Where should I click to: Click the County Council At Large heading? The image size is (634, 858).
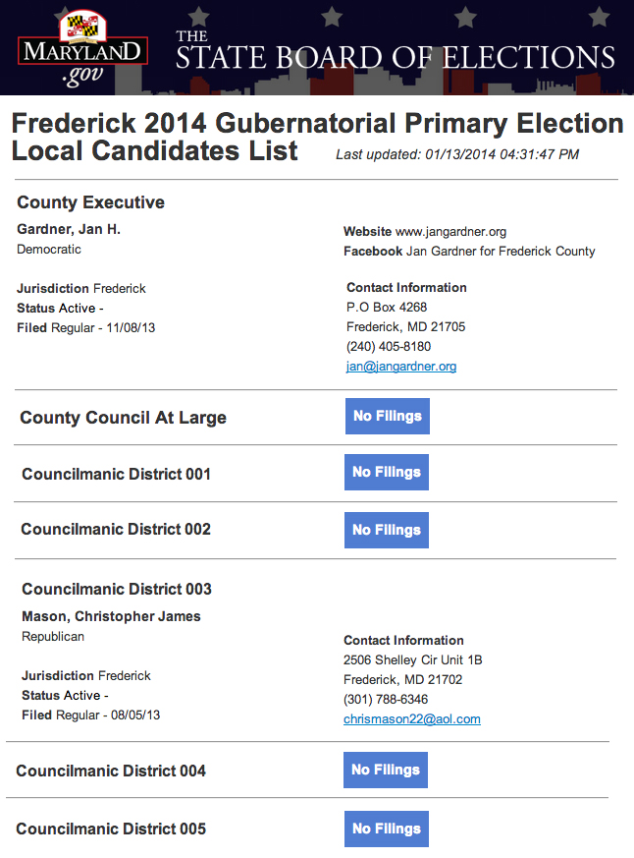(x=123, y=418)
